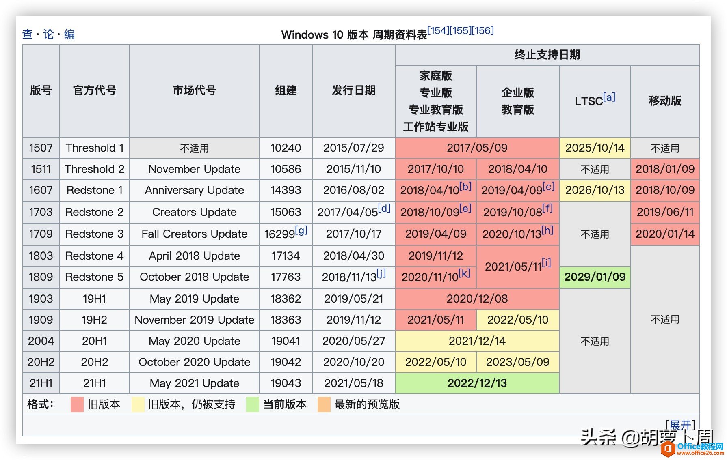
Task: Open the 查 view link
Action: click(x=27, y=34)
